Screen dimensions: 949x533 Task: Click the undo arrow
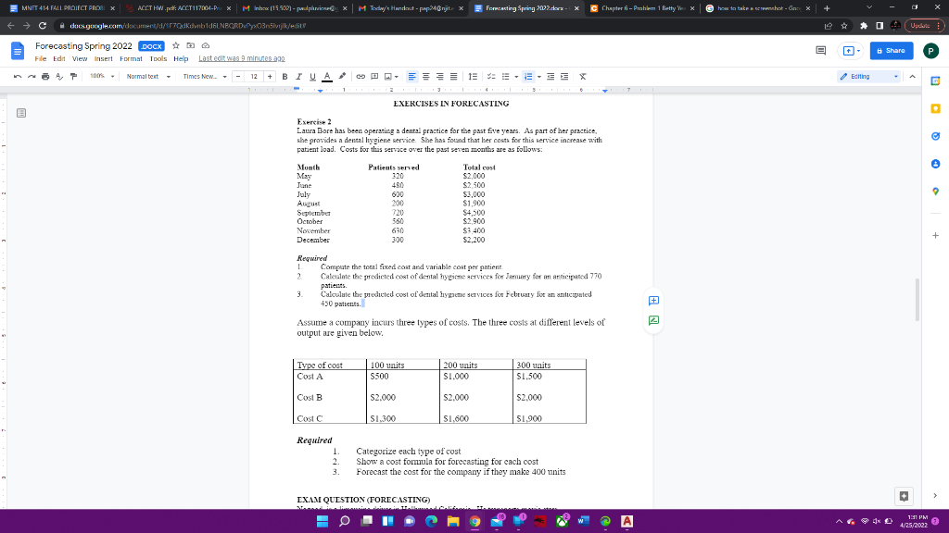[19, 75]
